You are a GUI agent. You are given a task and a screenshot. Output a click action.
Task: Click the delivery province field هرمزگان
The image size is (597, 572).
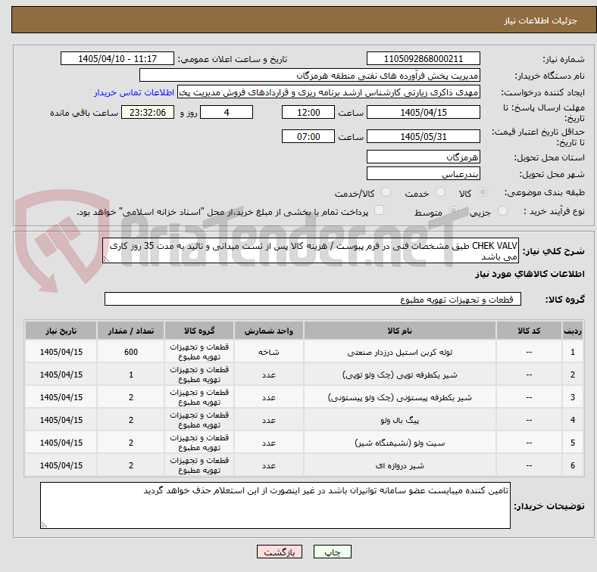point(423,157)
